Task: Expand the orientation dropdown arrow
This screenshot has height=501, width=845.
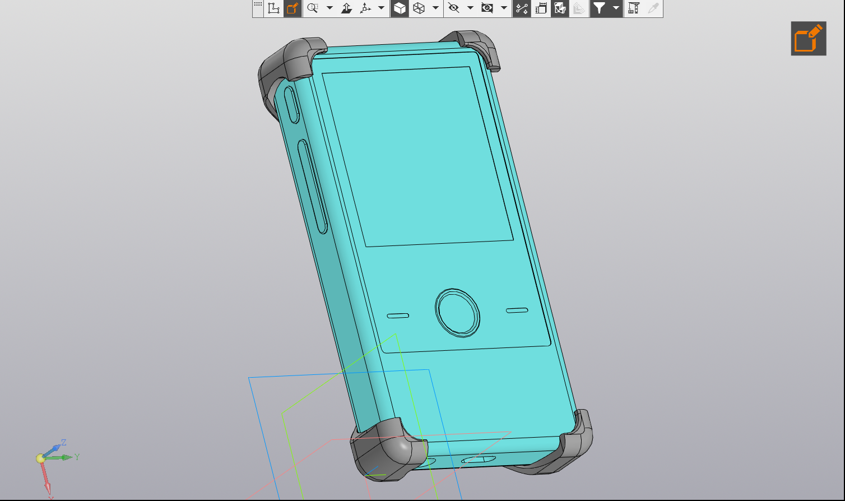Action: tap(382, 8)
